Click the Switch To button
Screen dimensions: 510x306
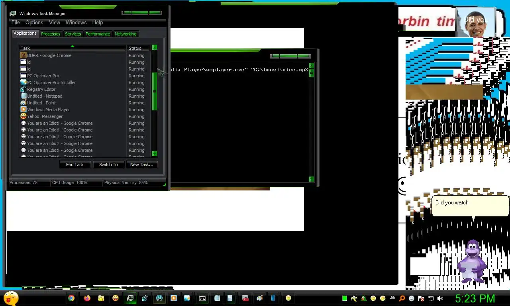click(108, 165)
